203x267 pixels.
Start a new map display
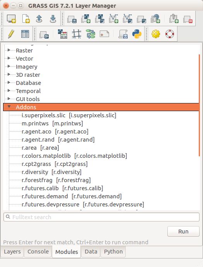pyautogui.click(x=12, y=19)
